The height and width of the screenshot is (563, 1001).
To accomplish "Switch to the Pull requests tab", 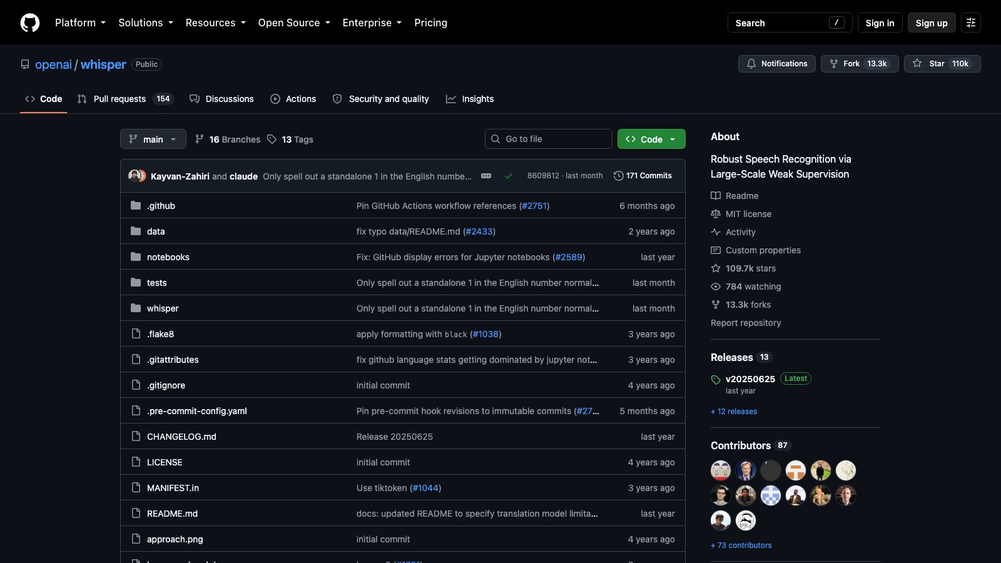I will coord(125,99).
